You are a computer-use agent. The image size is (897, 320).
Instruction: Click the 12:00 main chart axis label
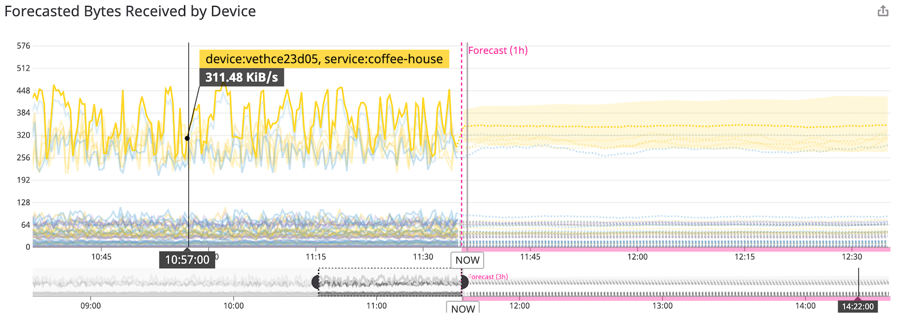pos(637,257)
